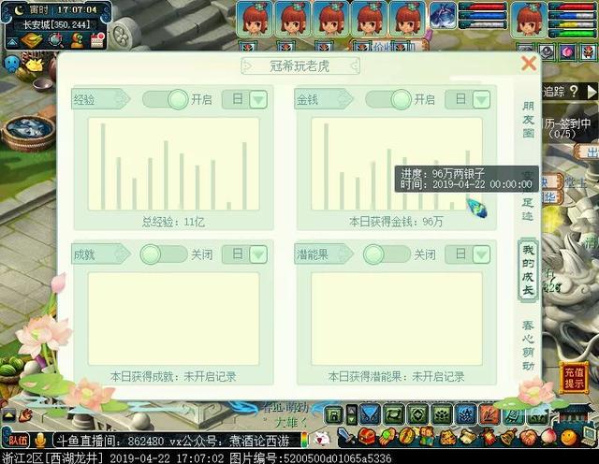Open the 充值提示 recharge button
599x464 pixels.
click(574, 378)
